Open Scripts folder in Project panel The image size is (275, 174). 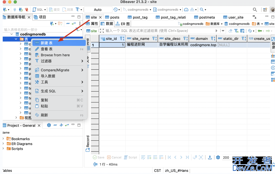pyautogui.click(x=15, y=149)
